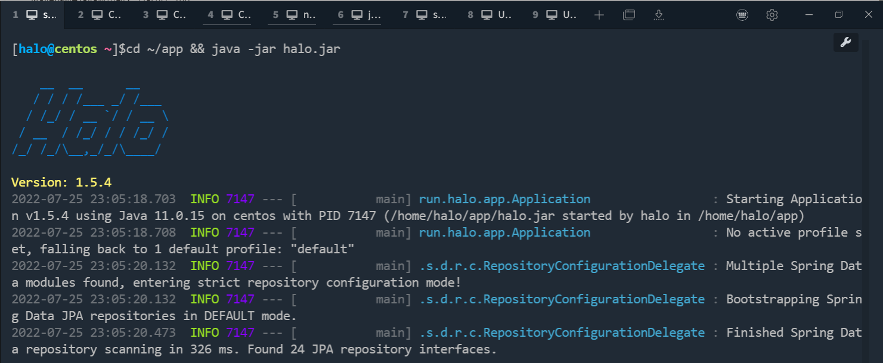Click the 'Version: 1.5.4' text

[61, 182]
